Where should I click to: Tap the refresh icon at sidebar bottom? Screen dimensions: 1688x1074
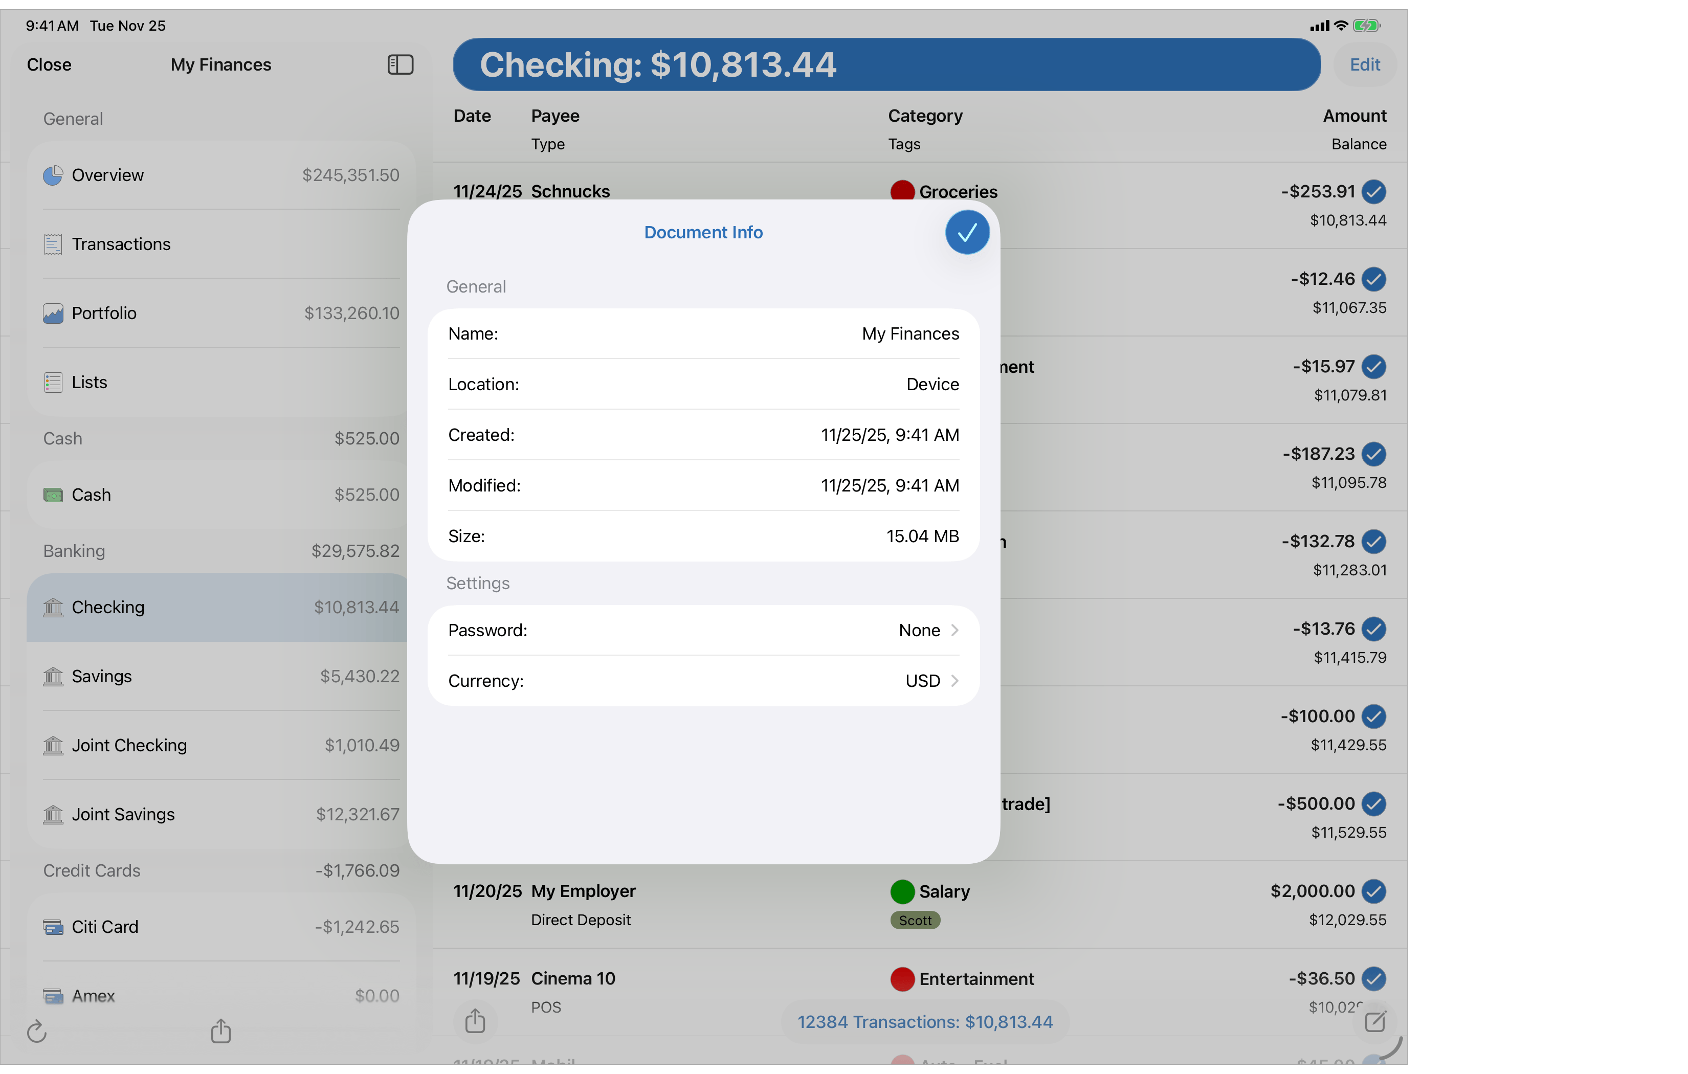(36, 1031)
